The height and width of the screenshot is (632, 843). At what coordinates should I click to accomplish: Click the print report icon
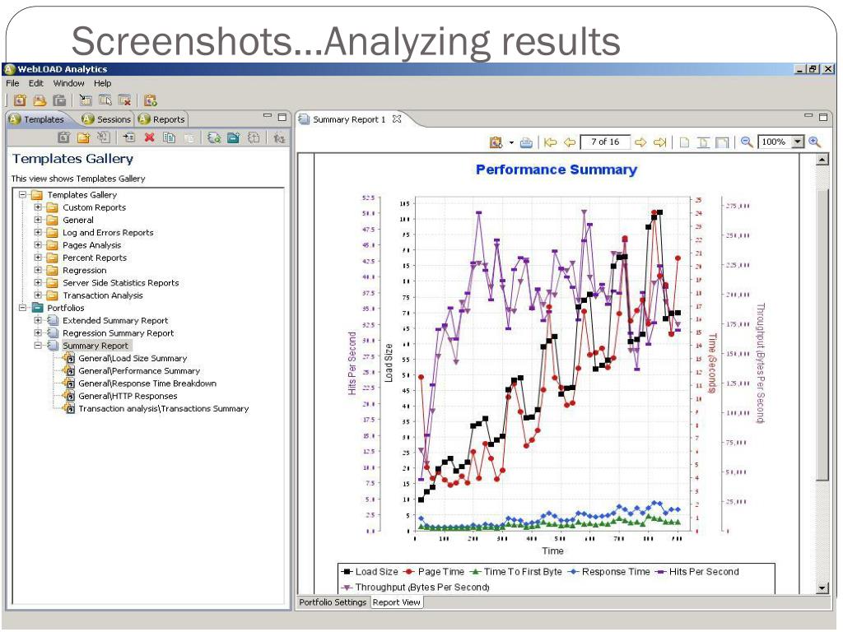[526, 142]
